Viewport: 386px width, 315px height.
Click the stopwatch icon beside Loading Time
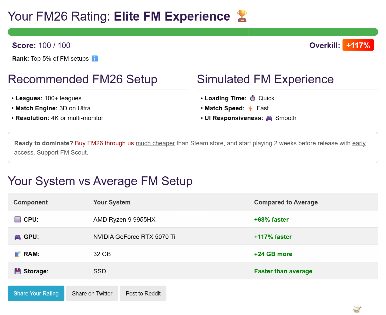[x=252, y=98]
